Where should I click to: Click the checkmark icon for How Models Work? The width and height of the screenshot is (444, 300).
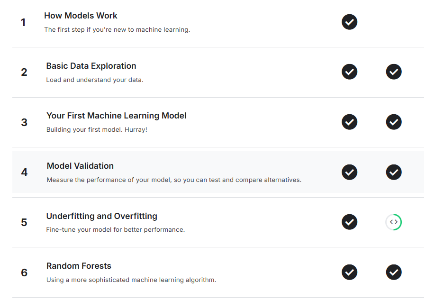coord(349,22)
